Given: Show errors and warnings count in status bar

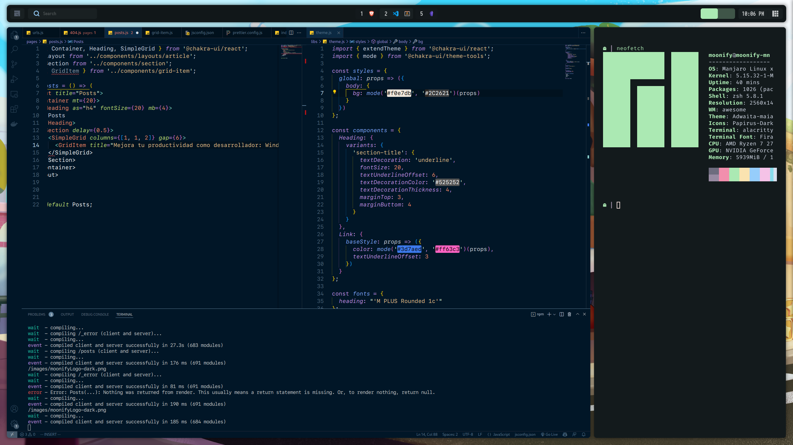Looking at the screenshot, I should click(28, 434).
